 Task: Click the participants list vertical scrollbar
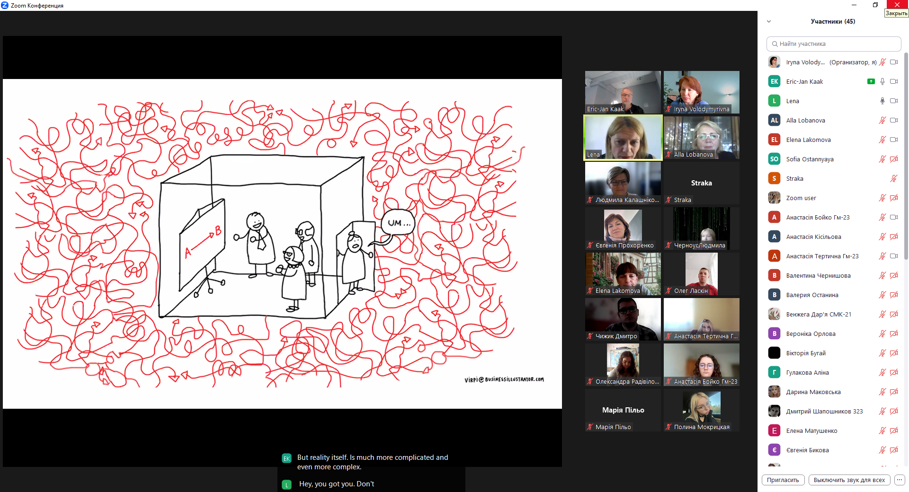click(x=906, y=156)
